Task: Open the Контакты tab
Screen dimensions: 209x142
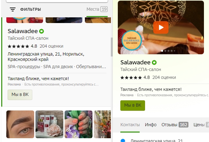Action: (x=130, y=125)
